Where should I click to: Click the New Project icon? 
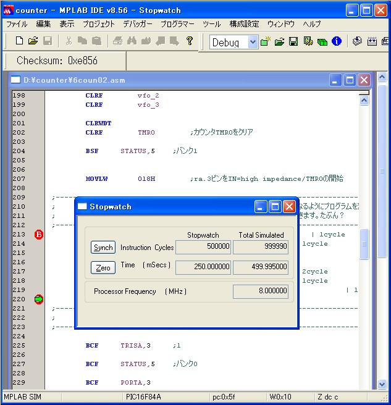pyautogui.click(x=266, y=41)
